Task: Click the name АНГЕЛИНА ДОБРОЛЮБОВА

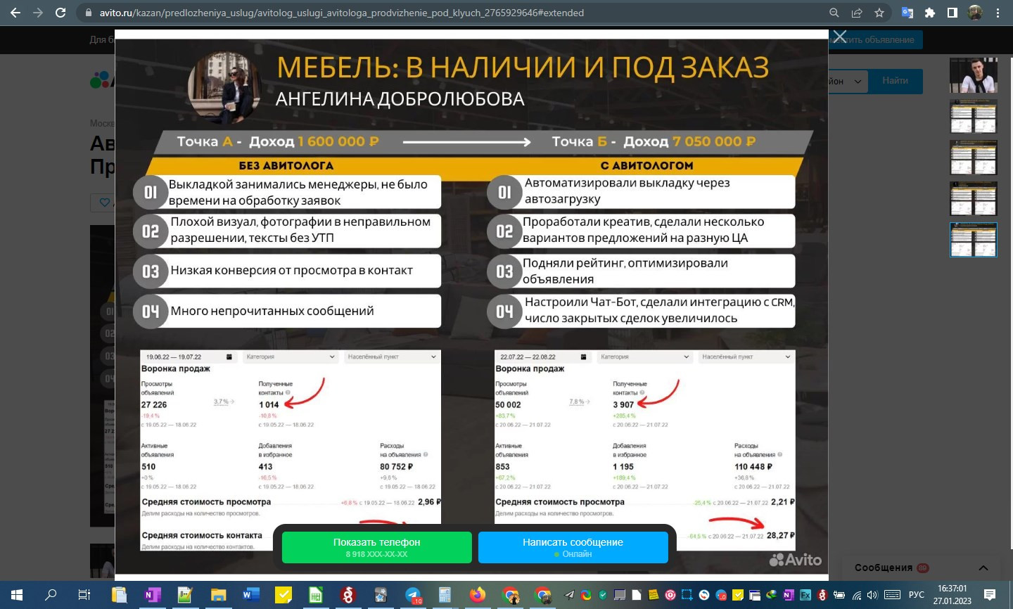Action: click(400, 99)
